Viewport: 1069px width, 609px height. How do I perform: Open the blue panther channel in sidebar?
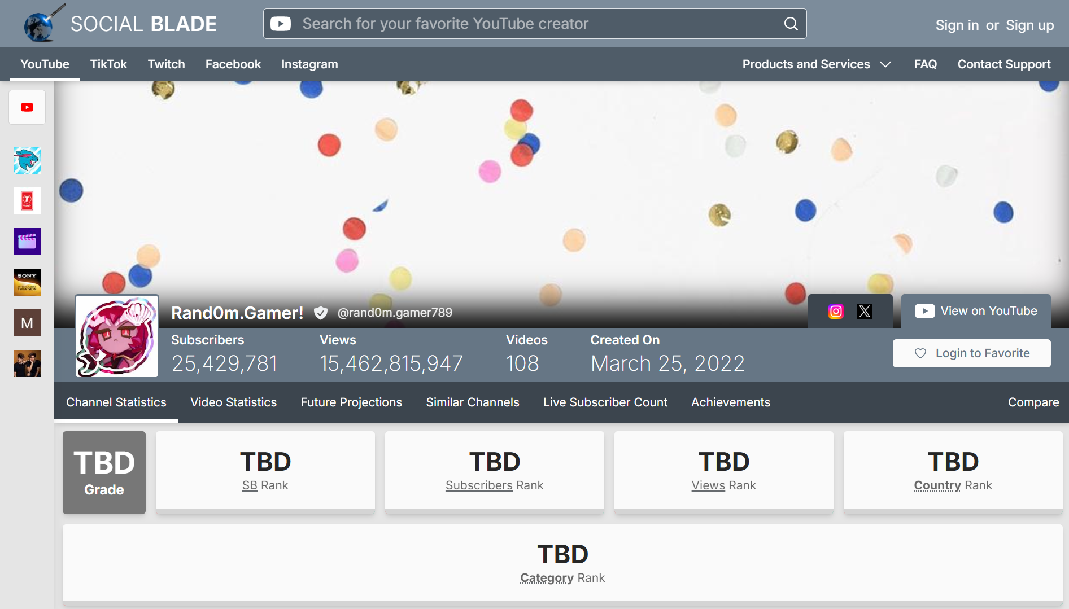(27, 160)
